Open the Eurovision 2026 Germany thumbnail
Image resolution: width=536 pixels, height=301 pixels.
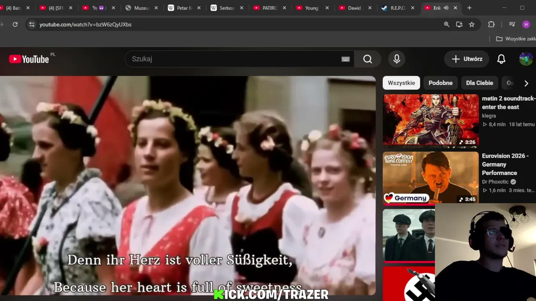click(x=430, y=178)
